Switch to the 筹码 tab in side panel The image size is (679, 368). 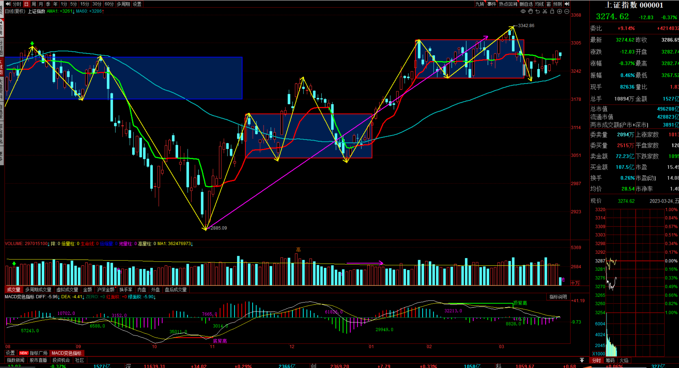tap(610, 360)
